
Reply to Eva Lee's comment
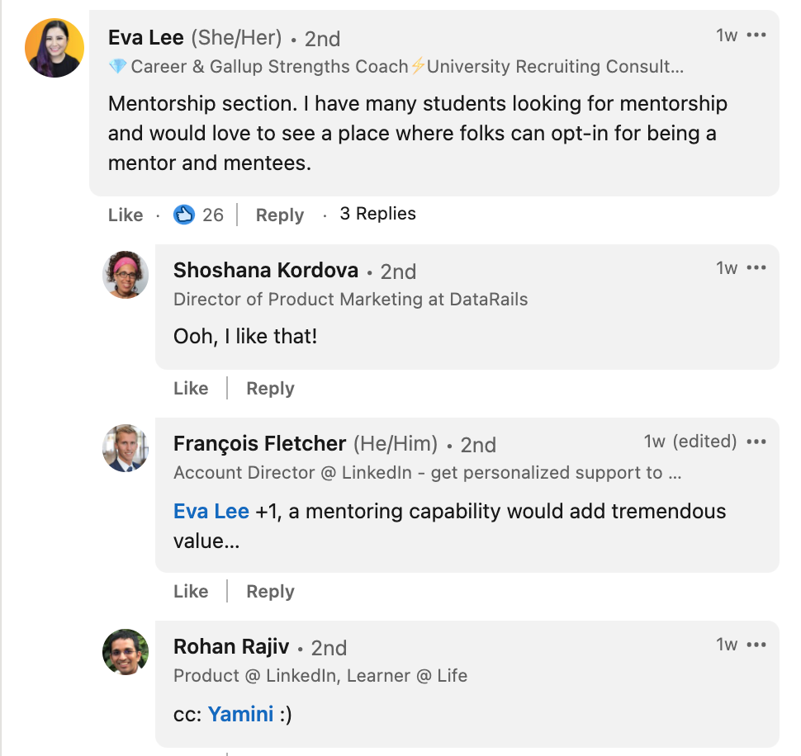(x=280, y=215)
